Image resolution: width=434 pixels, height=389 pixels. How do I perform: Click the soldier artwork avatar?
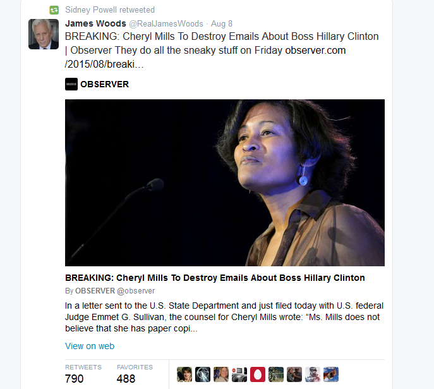313,374
